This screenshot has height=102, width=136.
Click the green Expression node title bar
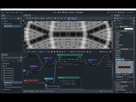pyautogui.click(x=70, y=55)
